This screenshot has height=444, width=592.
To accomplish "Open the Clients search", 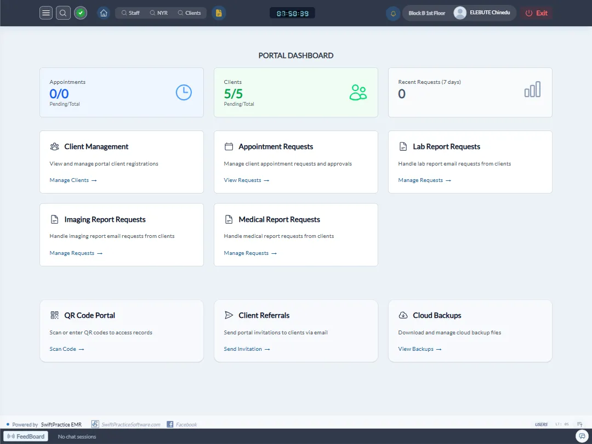I will [190, 13].
